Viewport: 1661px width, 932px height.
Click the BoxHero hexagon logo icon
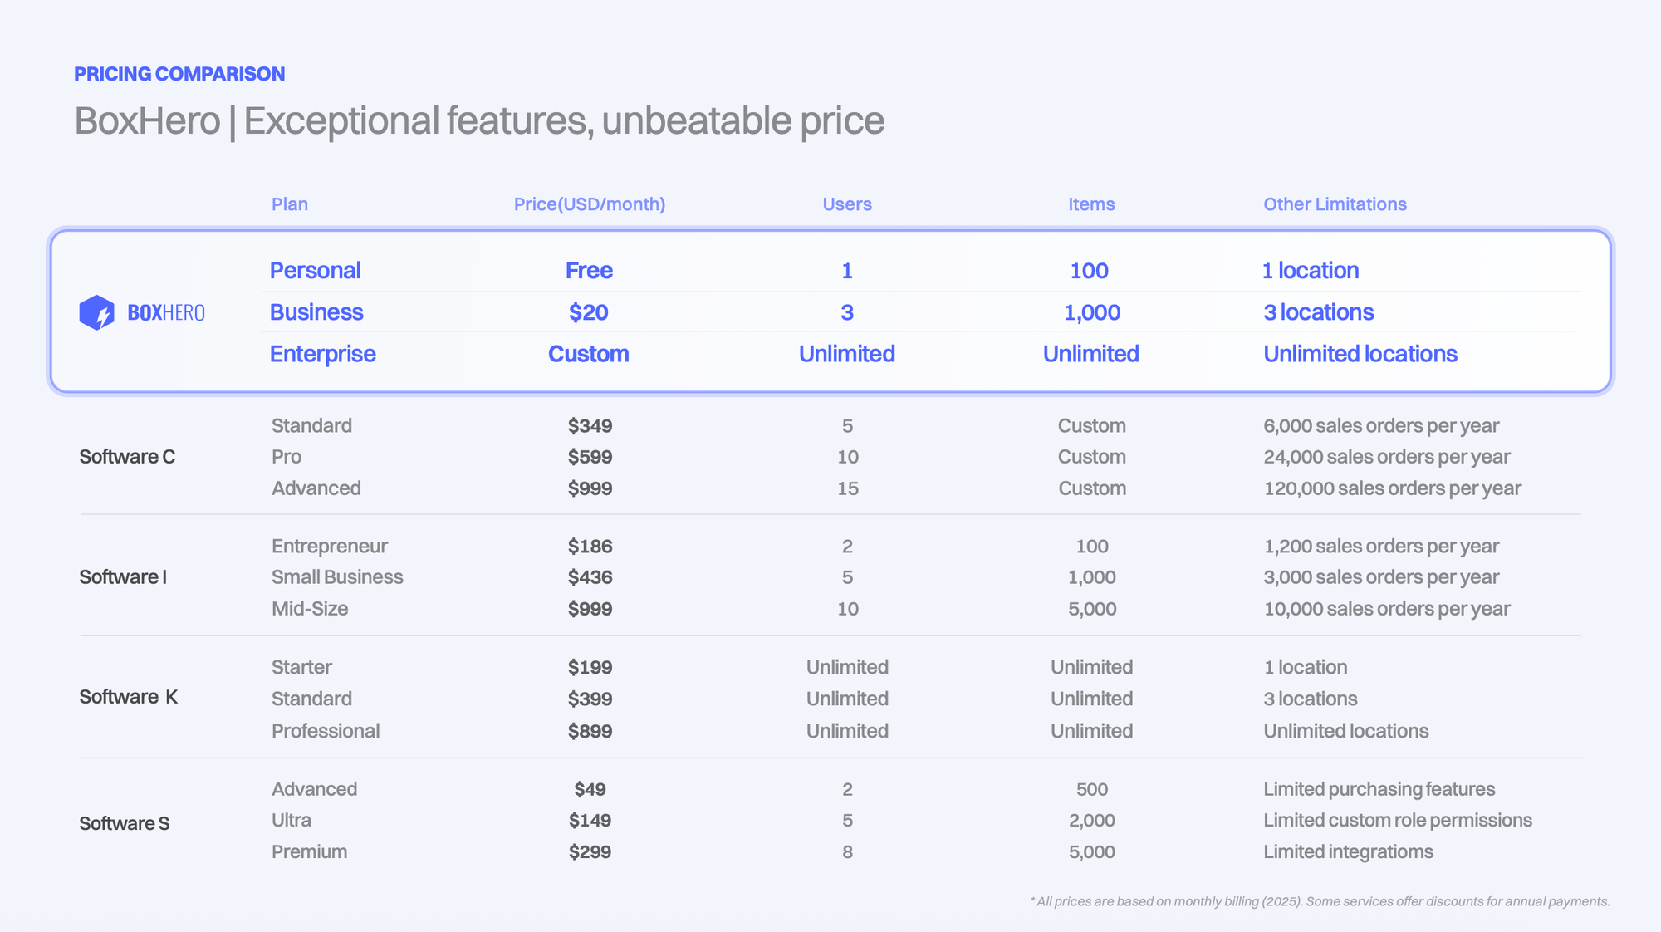[96, 313]
